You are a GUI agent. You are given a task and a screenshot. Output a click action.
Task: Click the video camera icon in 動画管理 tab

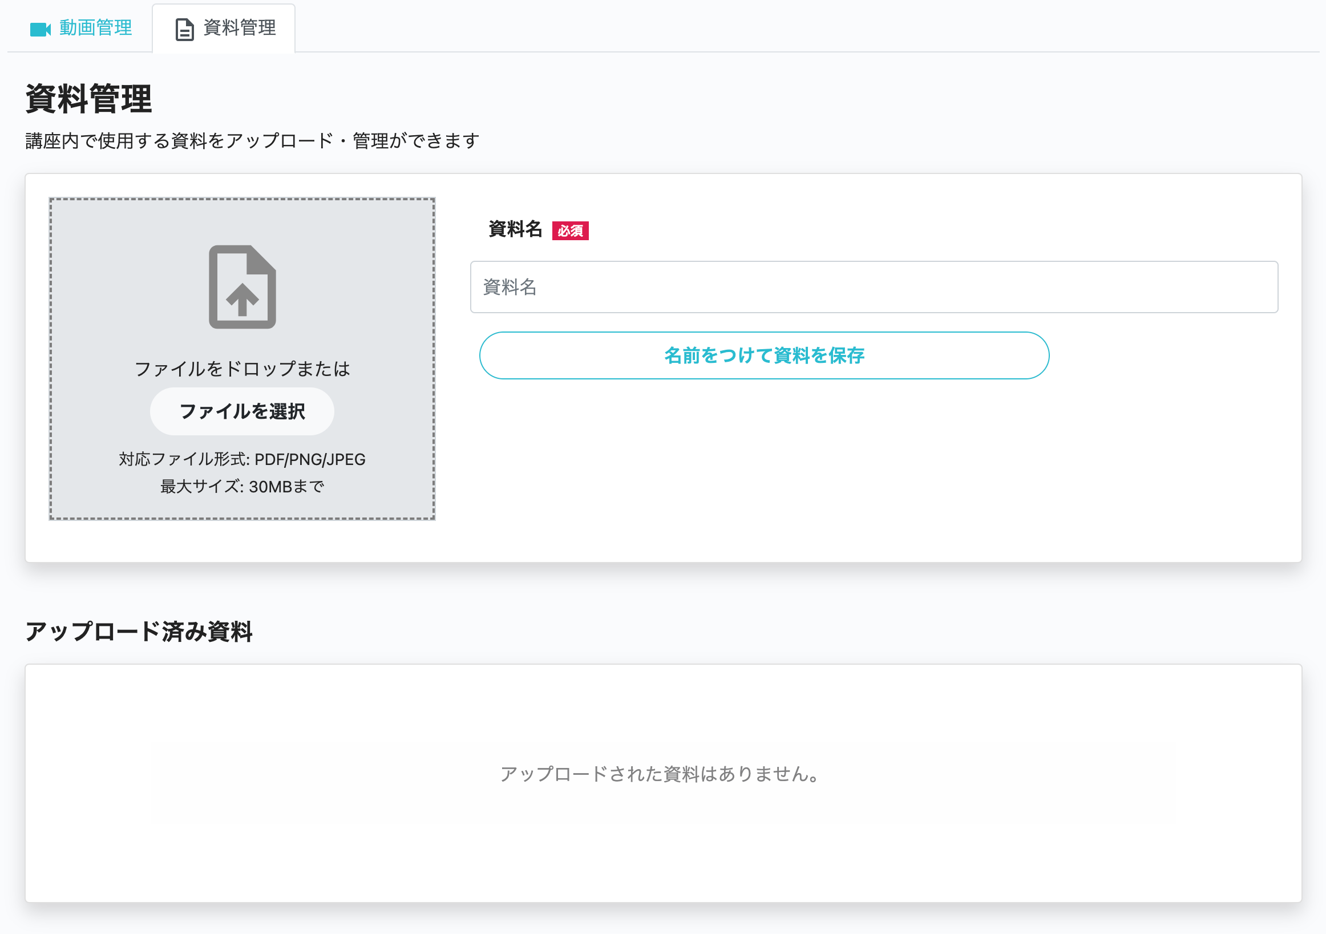point(40,29)
